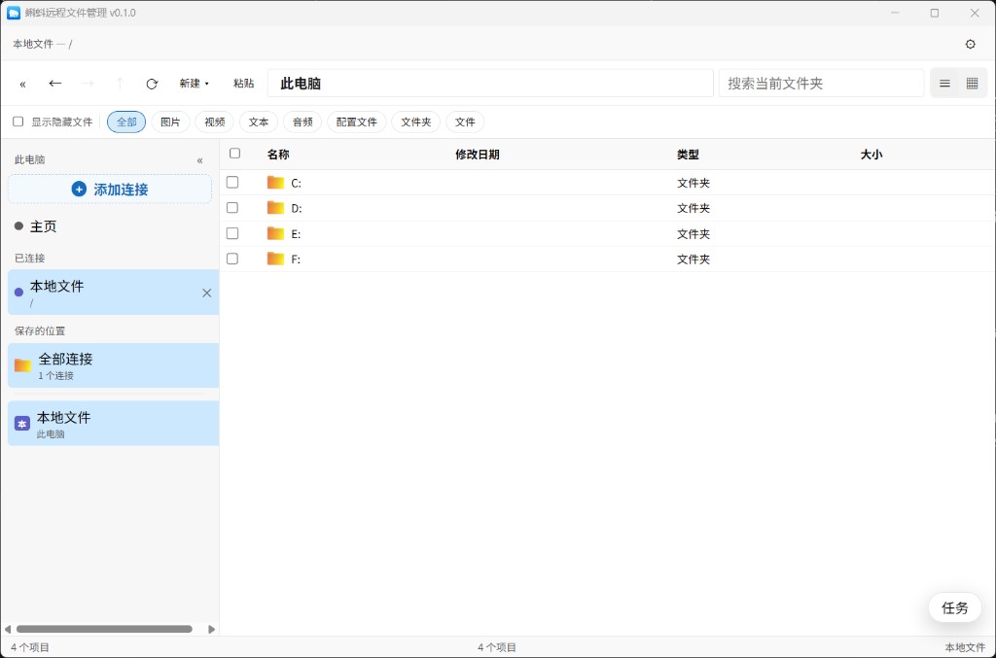Click the 此电脑 address bar

click(490, 84)
